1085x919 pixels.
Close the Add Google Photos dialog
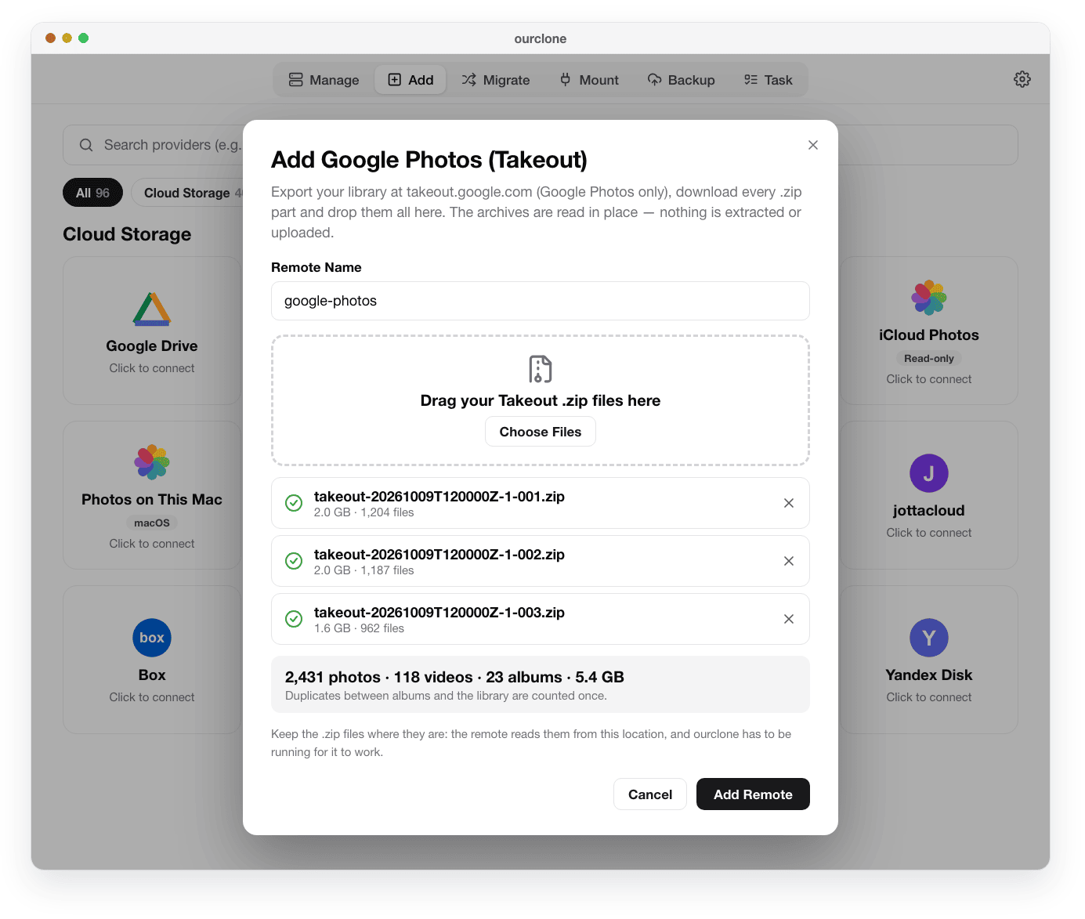pyautogui.click(x=813, y=145)
